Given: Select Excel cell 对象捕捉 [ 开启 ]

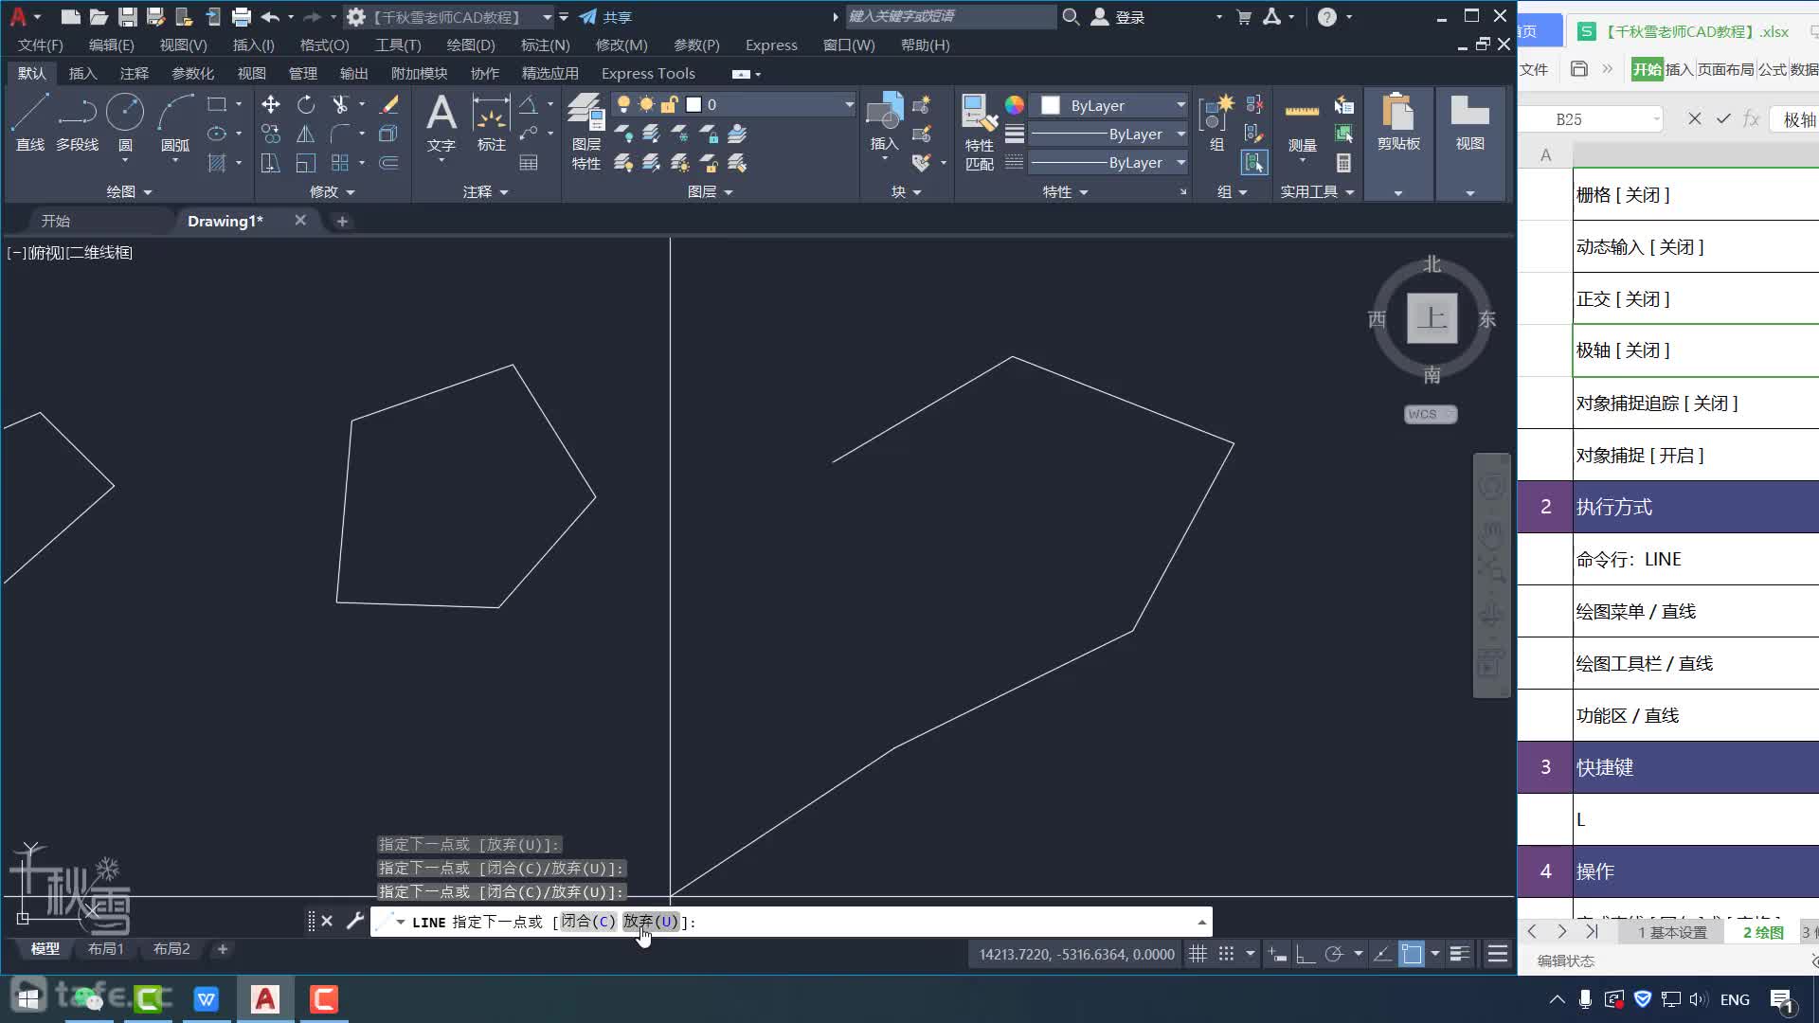Looking at the screenshot, I should [1696, 455].
